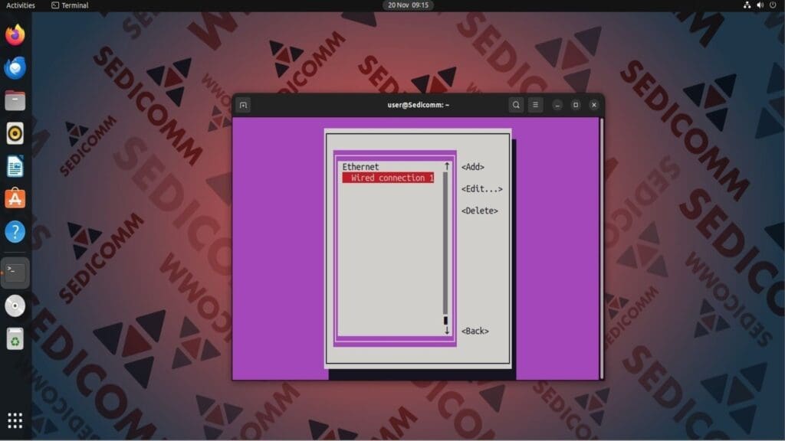
Task: Click the terminal search icon
Action: (x=516, y=105)
